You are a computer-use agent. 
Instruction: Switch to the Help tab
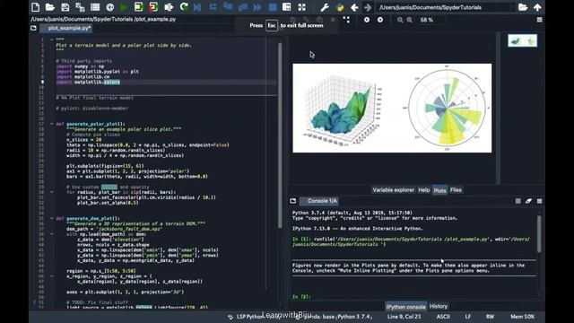point(423,190)
